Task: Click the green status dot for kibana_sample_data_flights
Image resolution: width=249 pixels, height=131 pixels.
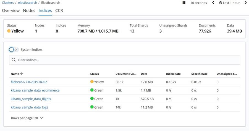Action: click(x=92, y=98)
